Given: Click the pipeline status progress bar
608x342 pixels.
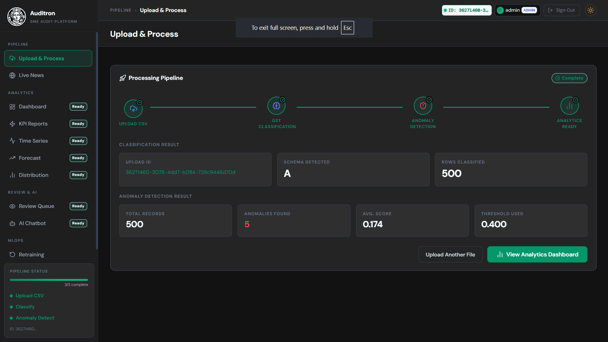Looking at the screenshot, I should pos(49,280).
